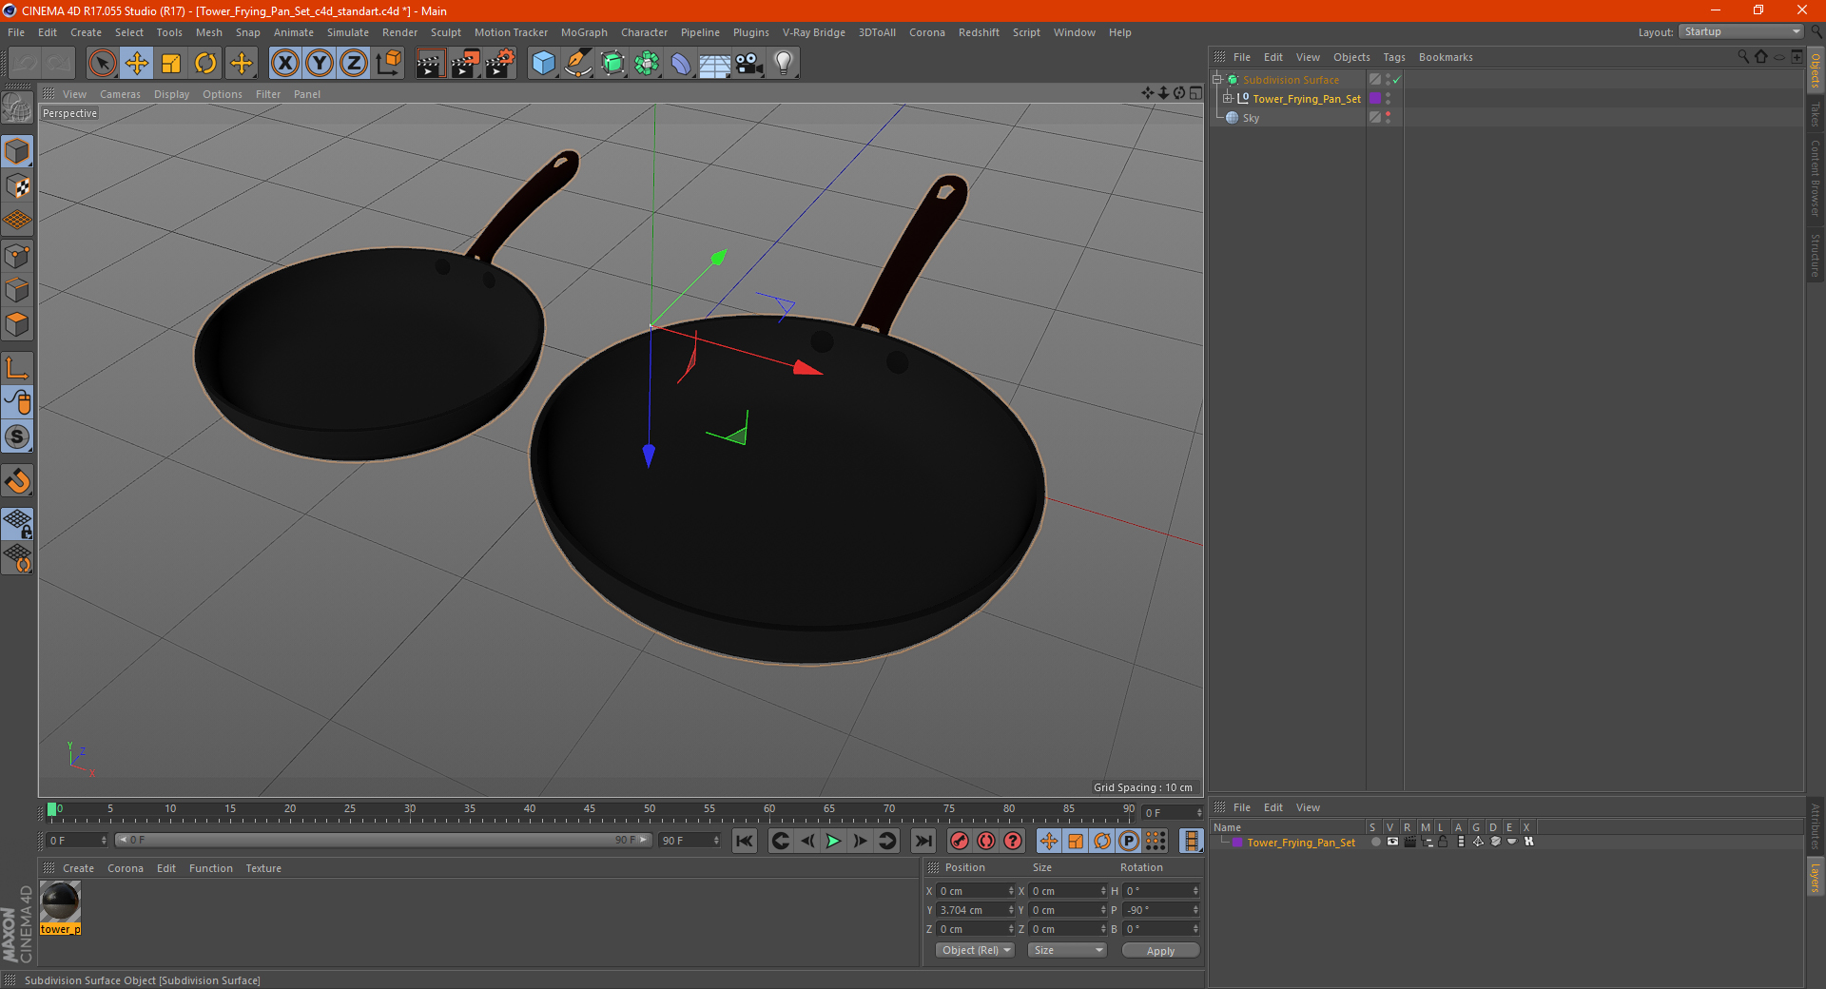Select the spline Pen tool
1826x989 pixels.
pyautogui.click(x=578, y=64)
